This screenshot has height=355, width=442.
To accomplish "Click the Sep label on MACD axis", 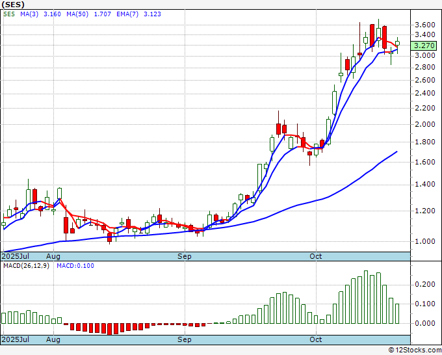I will click(x=185, y=339).
